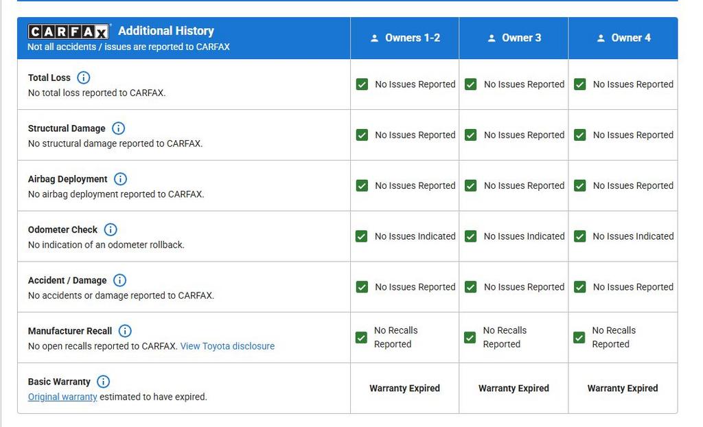Open the Accident / Damage info icon

tap(119, 280)
